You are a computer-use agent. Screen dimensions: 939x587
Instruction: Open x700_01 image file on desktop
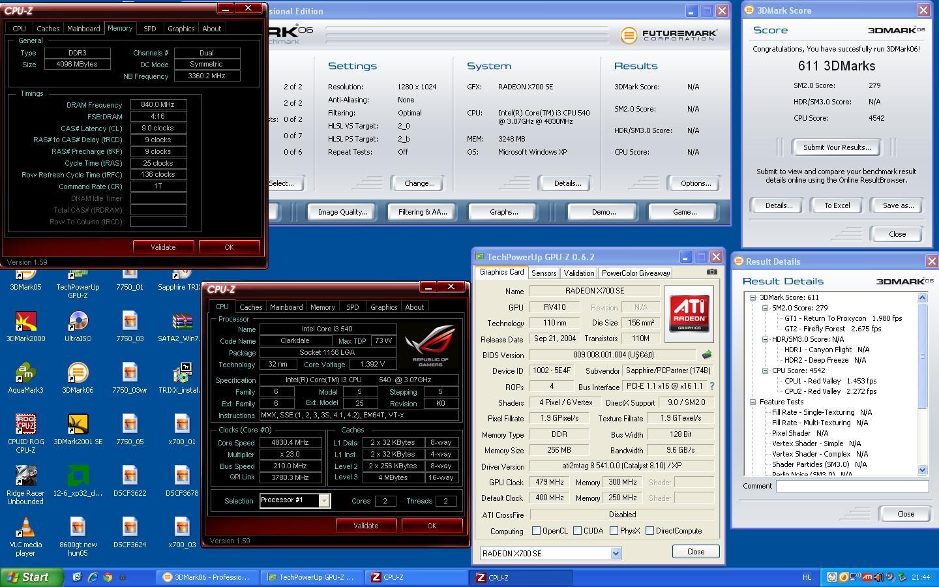pyautogui.click(x=182, y=429)
